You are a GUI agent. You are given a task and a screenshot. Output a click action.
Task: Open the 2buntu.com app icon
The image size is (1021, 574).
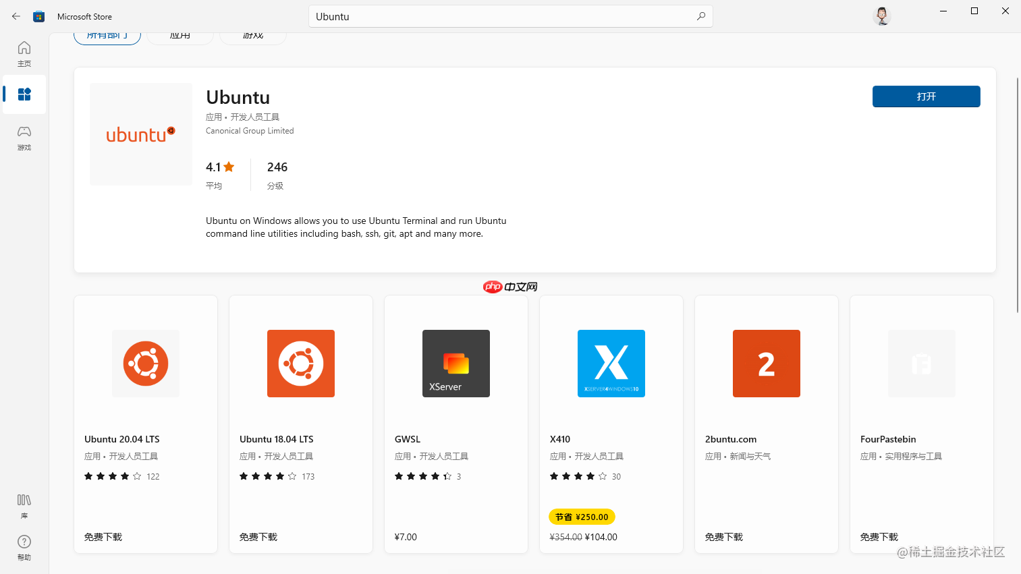pyautogui.click(x=767, y=364)
